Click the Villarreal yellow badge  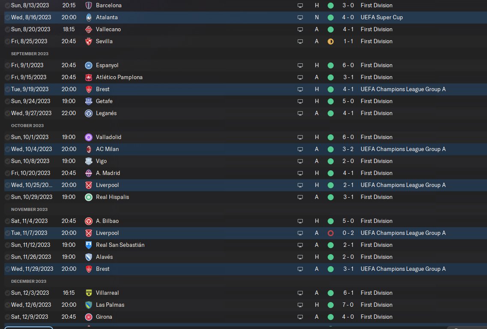pyautogui.click(x=89, y=293)
